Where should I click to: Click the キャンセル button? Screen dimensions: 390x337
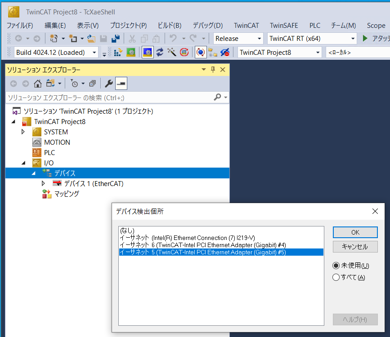[x=355, y=247]
